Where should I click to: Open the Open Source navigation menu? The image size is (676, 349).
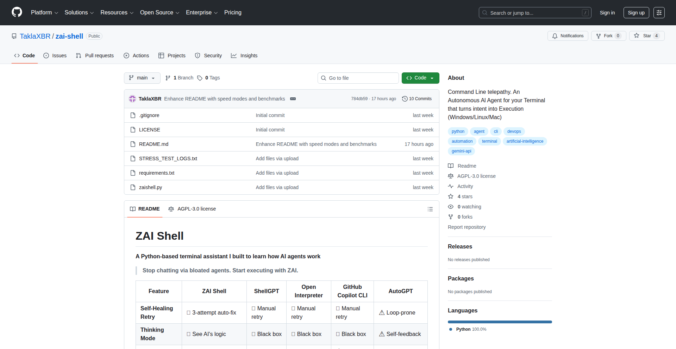(159, 13)
